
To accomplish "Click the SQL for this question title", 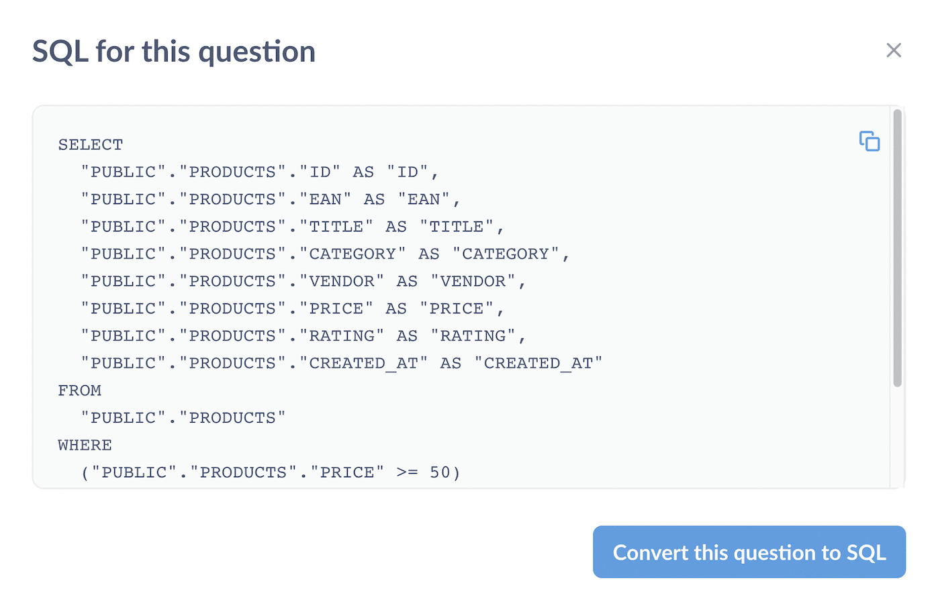I will [x=173, y=51].
